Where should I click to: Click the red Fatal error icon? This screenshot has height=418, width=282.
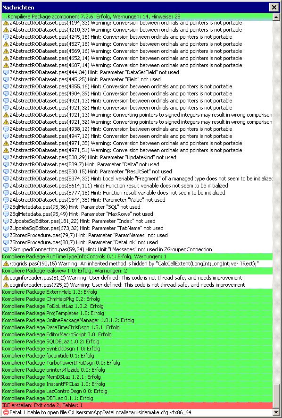point(6,412)
